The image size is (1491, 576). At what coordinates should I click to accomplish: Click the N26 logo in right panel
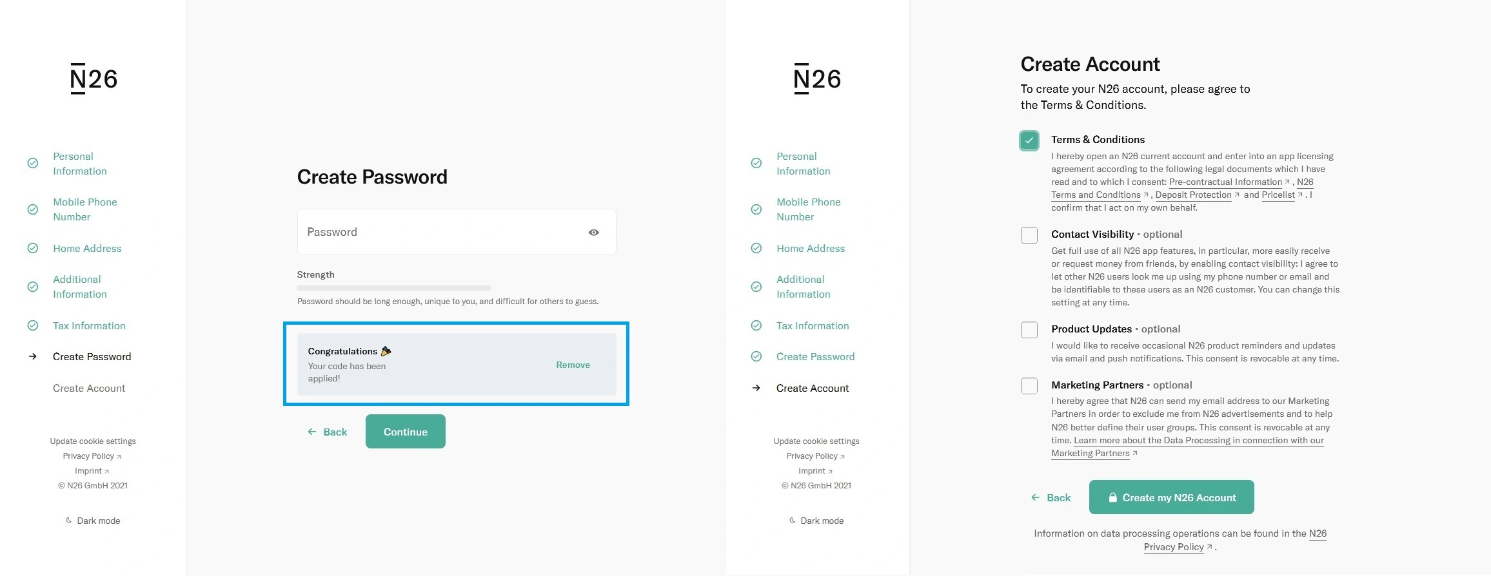click(817, 79)
